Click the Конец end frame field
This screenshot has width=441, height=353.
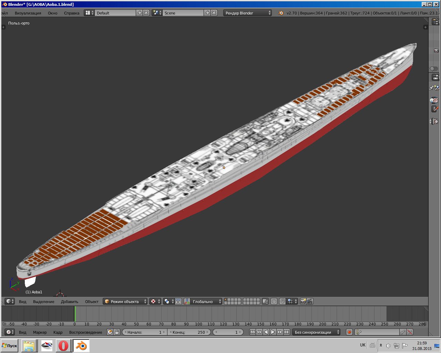[x=189, y=332]
